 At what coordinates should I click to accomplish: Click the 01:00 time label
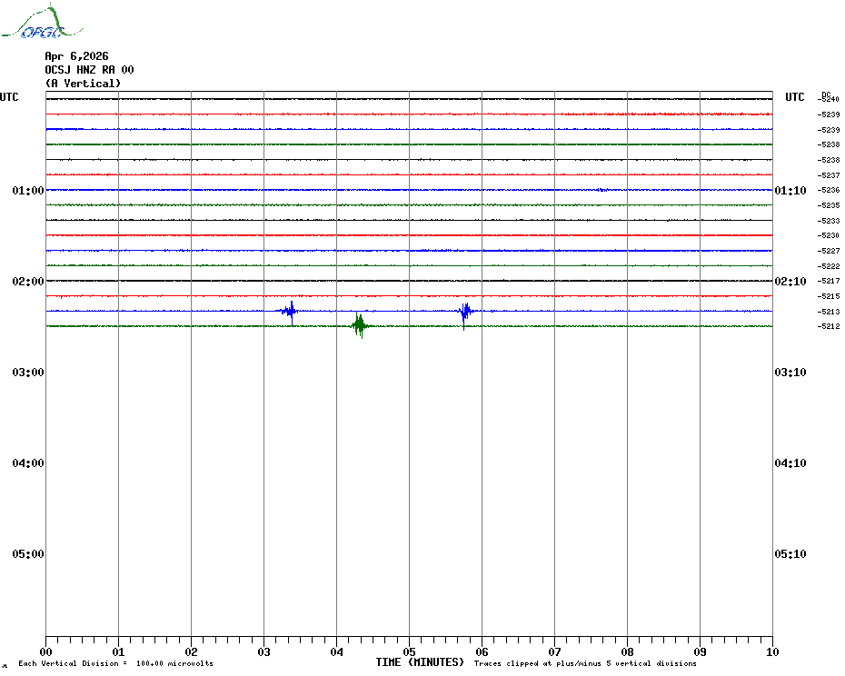[28, 191]
